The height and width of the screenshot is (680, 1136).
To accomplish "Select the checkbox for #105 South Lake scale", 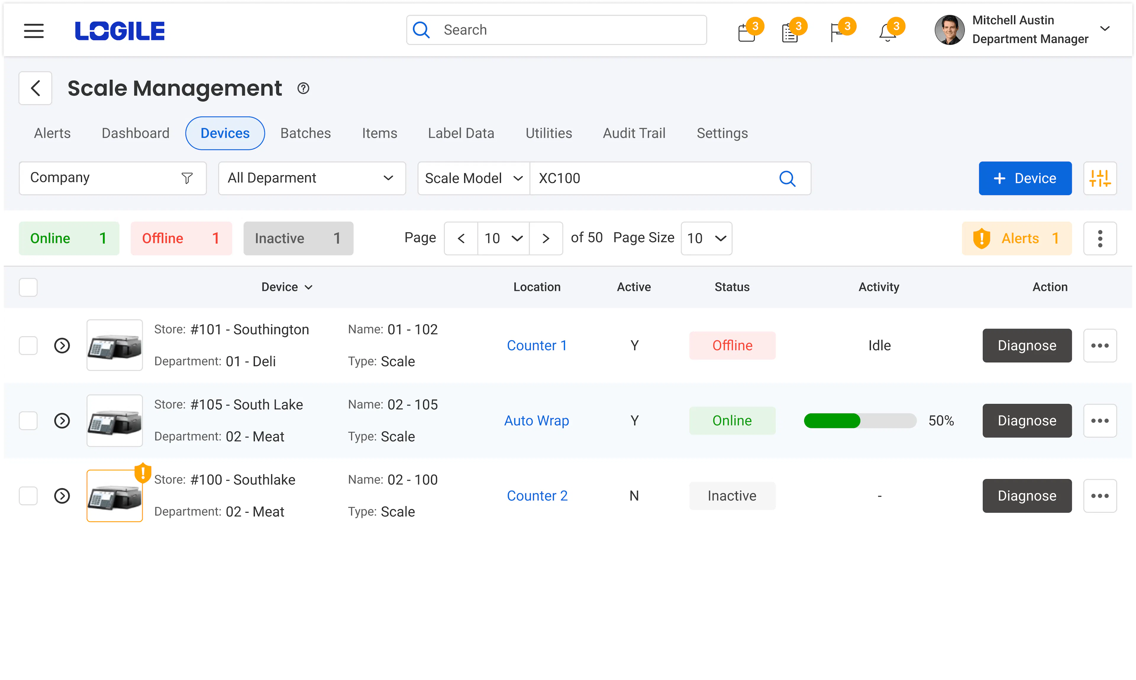I will coord(28,420).
